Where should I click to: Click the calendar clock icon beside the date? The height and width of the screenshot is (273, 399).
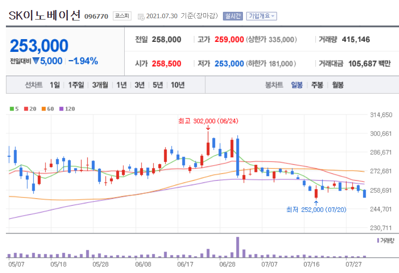coord(141,17)
